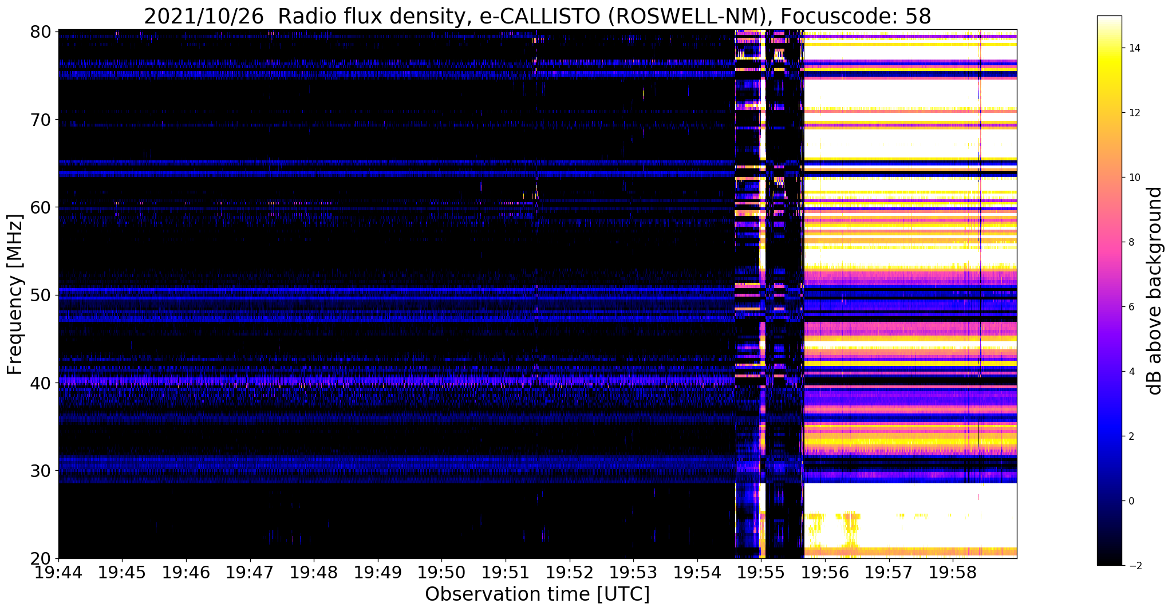Click the 19:46 time tick label
Image resolution: width=1172 pixels, height=611 pixels.
[x=186, y=573]
